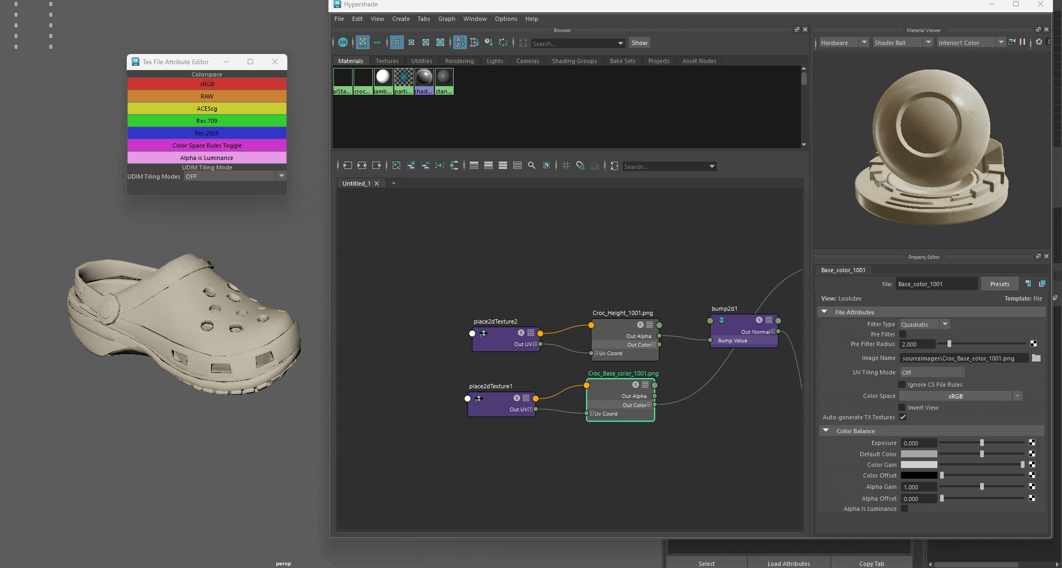Viewport: 1062px width, 568px height.
Task: Switch to the Shading Groups tab
Action: [x=574, y=61]
